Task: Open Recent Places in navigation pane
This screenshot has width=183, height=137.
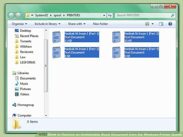Action: click(x=29, y=36)
